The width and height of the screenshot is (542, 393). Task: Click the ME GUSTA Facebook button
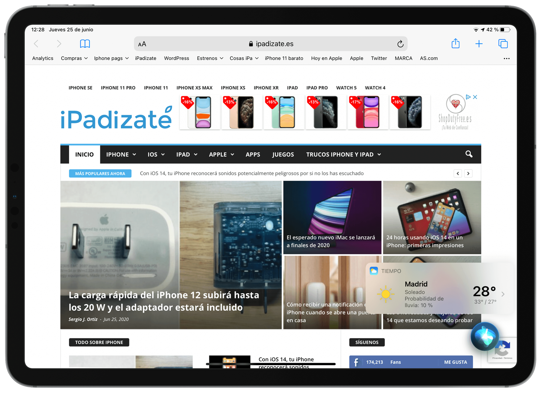456,362
